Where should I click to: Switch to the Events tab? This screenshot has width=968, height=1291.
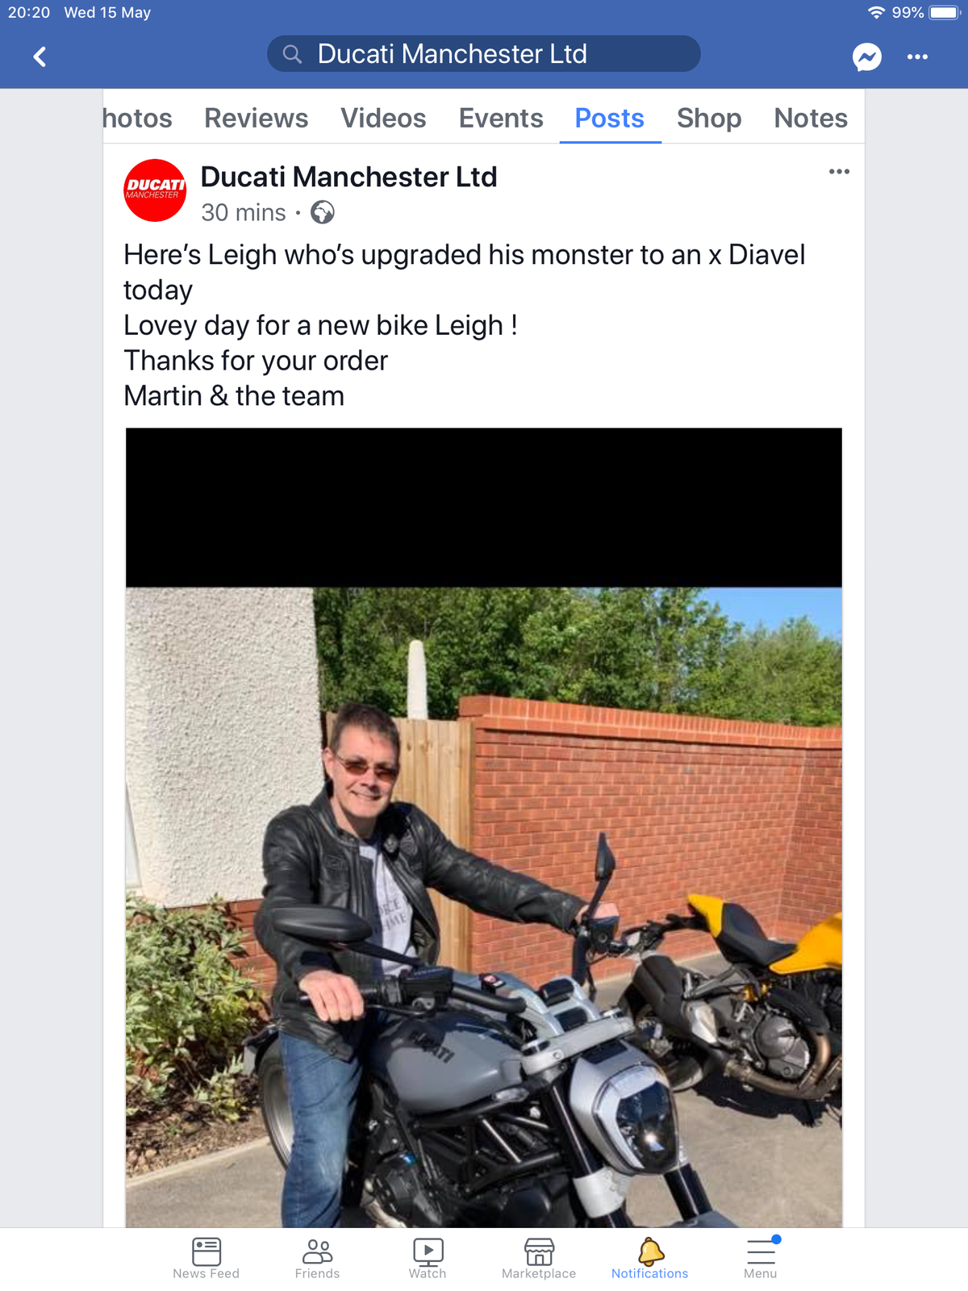pyautogui.click(x=501, y=118)
